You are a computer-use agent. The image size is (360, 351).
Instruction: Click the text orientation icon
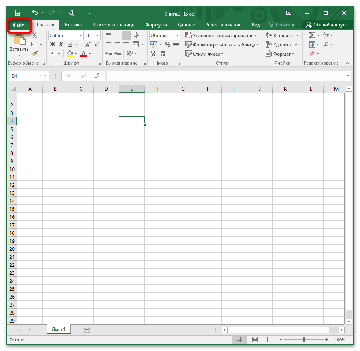tap(130, 54)
